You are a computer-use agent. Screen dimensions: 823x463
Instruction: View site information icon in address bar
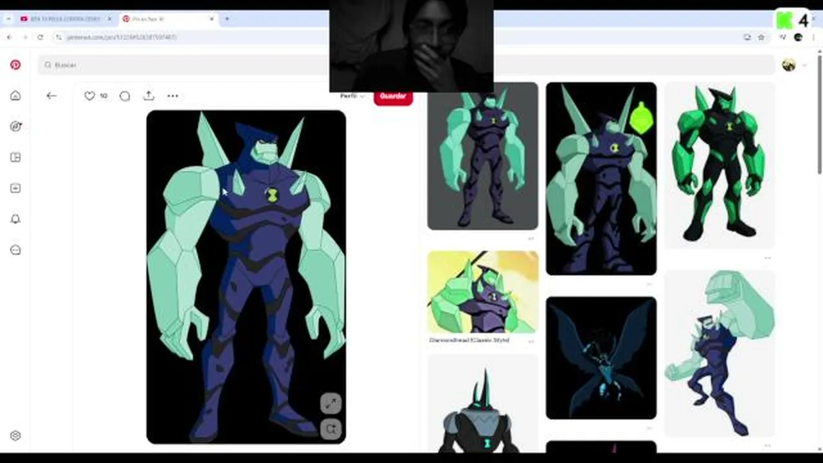pyautogui.click(x=59, y=37)
